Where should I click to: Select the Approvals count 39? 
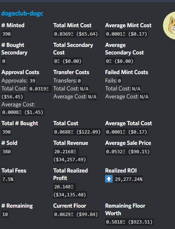[32, 81]
